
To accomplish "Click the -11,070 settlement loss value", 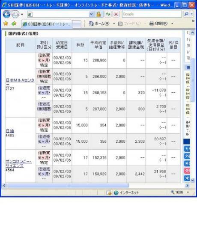I will 159,90.
